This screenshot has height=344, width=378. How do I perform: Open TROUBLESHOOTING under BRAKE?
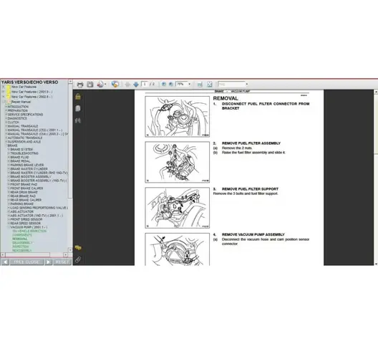point(24,153)
